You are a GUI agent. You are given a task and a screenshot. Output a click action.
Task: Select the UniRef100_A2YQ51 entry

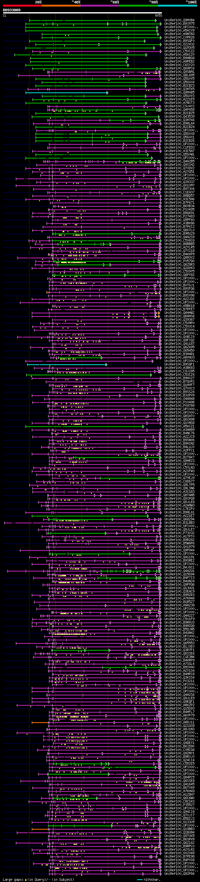pos(179,171)
